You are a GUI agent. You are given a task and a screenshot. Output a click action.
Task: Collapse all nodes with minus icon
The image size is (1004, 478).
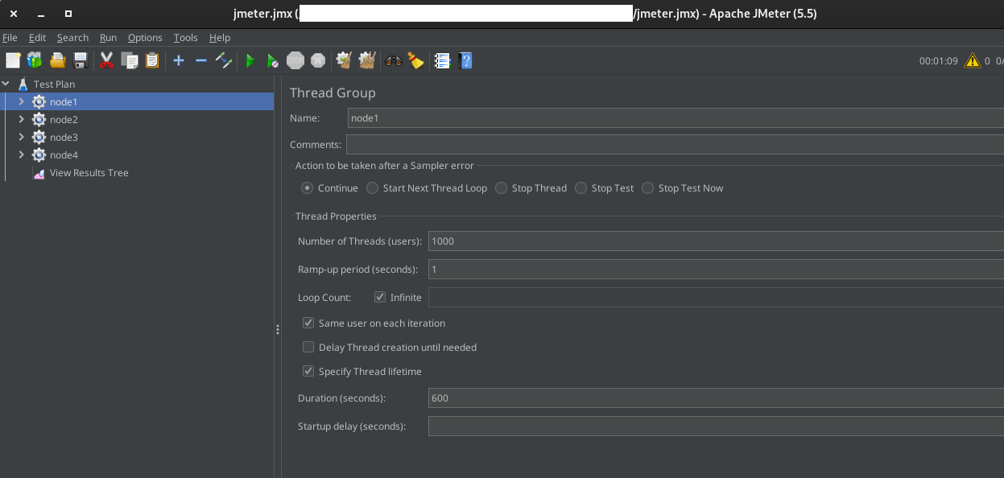tap(201, 60)
